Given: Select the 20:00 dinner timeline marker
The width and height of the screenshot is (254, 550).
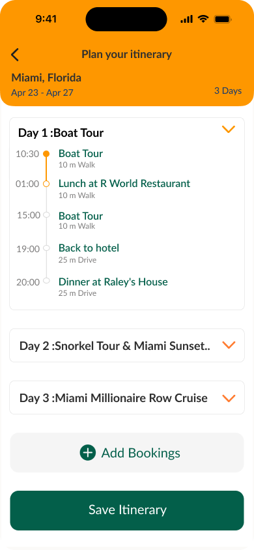Looking at the screenshot, I should (x=46, y=281).
